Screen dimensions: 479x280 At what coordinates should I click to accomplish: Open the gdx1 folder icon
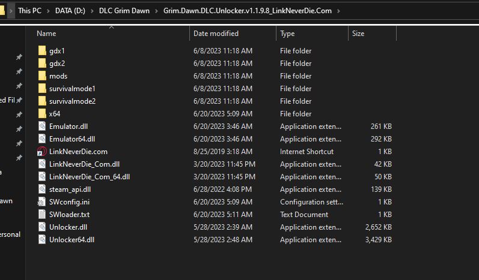pyautogui.click(x=42, y=50)
